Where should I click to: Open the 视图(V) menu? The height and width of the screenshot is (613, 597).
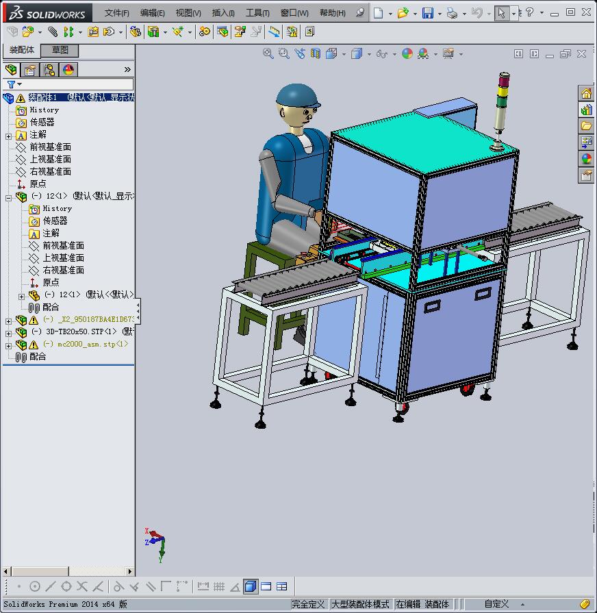coord(188,13)
